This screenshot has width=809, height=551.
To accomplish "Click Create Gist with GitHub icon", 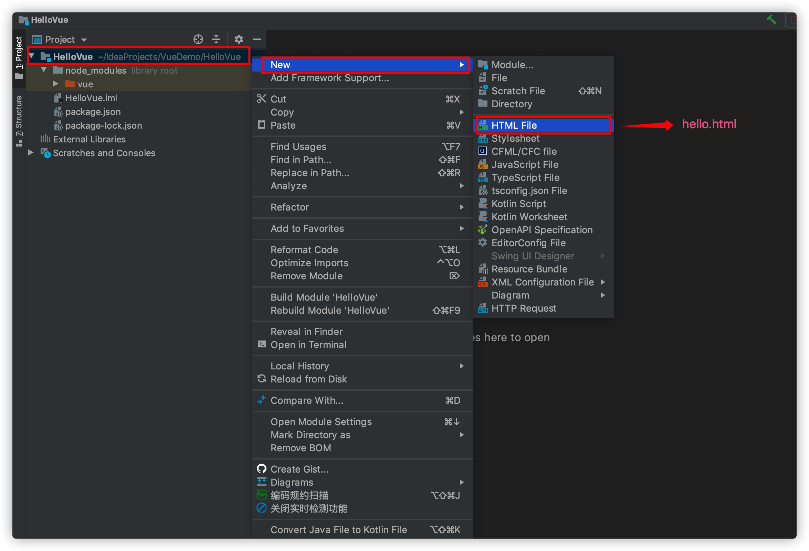I will pyautogui.click(x=300, y=469).
